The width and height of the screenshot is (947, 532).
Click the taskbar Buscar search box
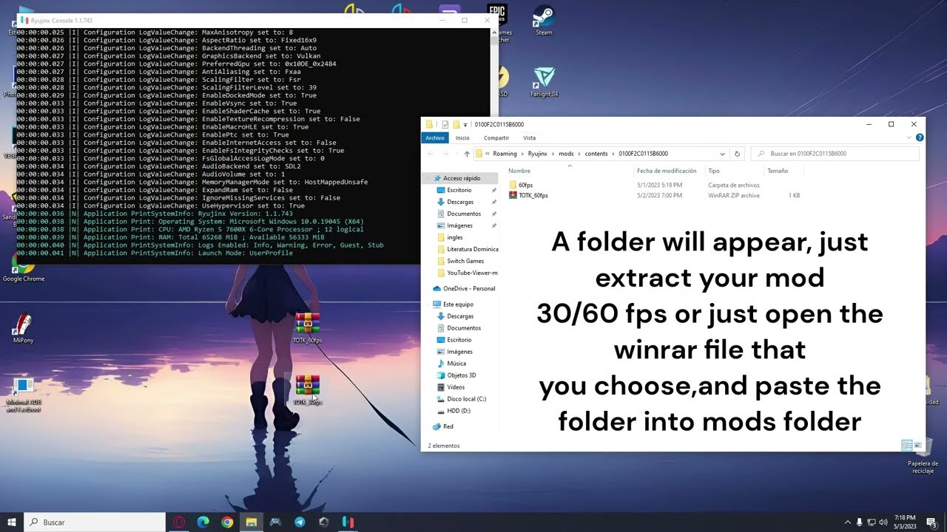pos(95,522)
